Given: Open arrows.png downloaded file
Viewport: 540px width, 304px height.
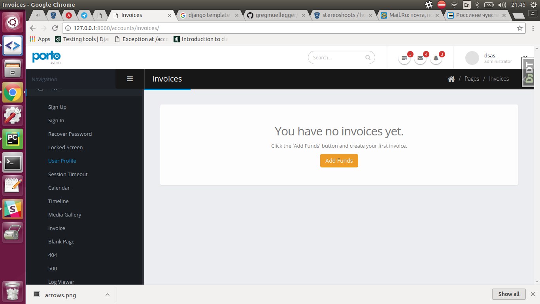Looking at the screenshot, I should coord(60,295).
